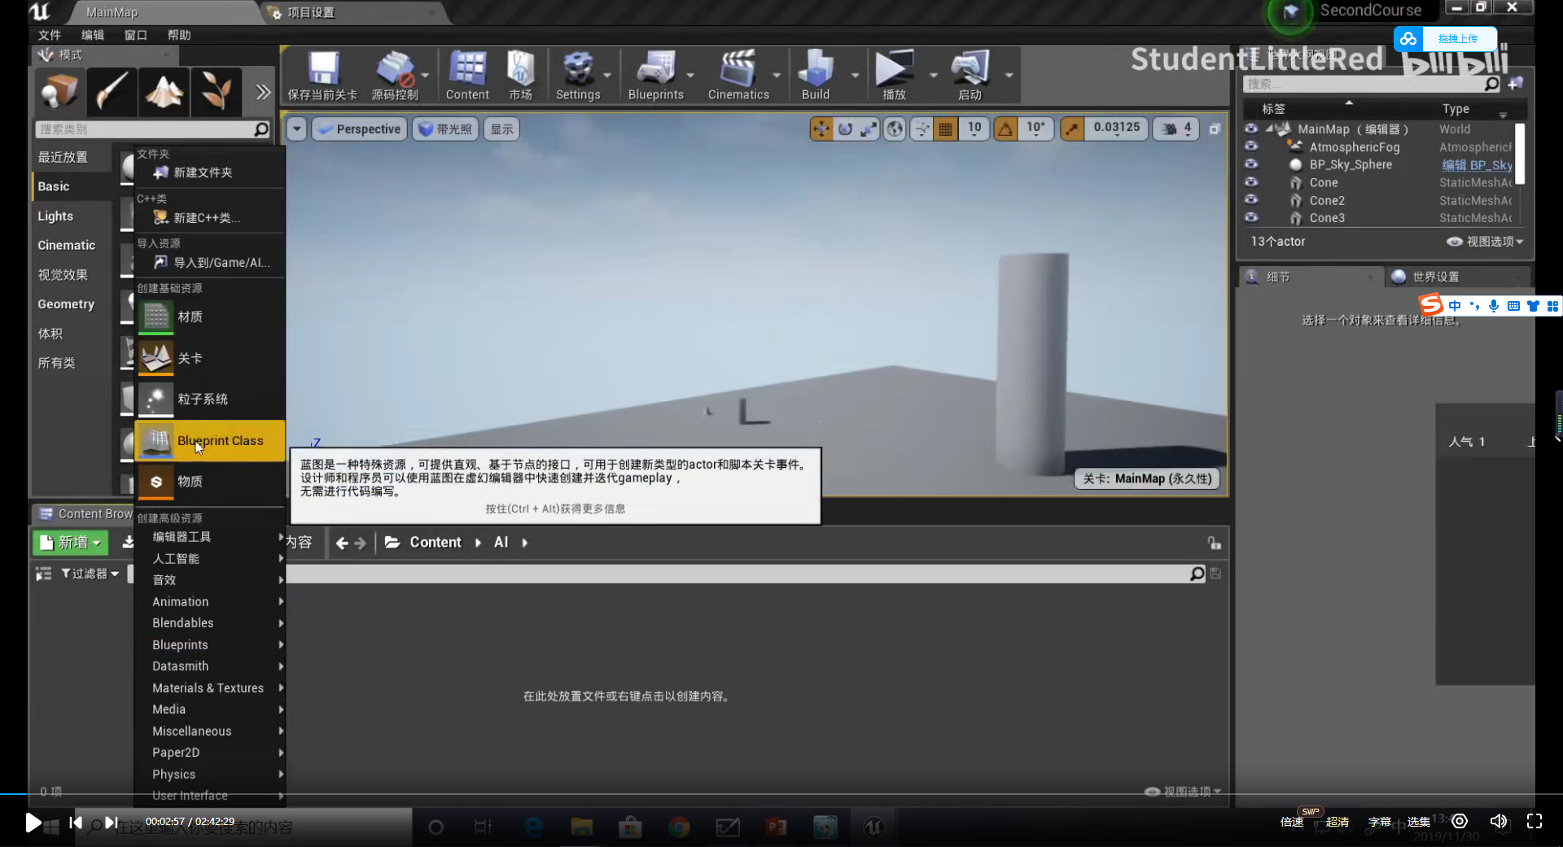The height and width of the screenshot is (847, 1563).
Task: Select Landscape mode icon
Action: point(164,91)
